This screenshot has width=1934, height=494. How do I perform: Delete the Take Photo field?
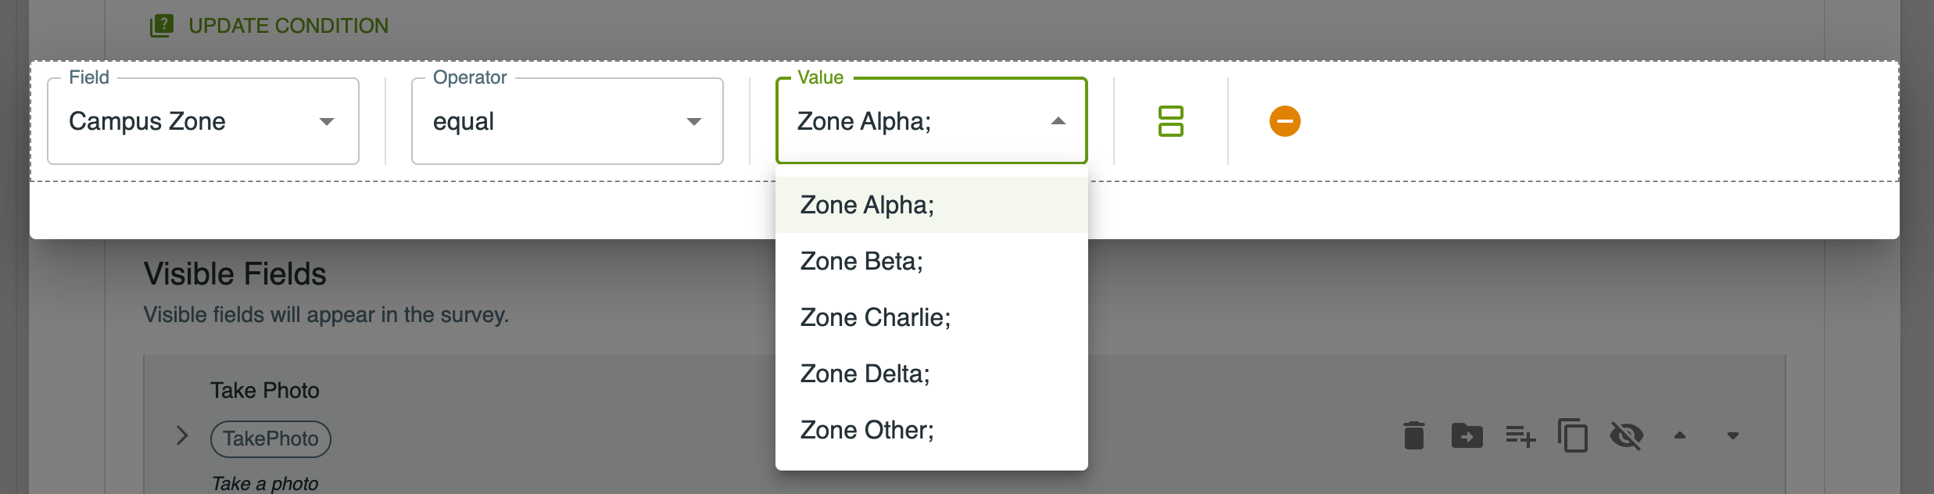[1414, 436]
